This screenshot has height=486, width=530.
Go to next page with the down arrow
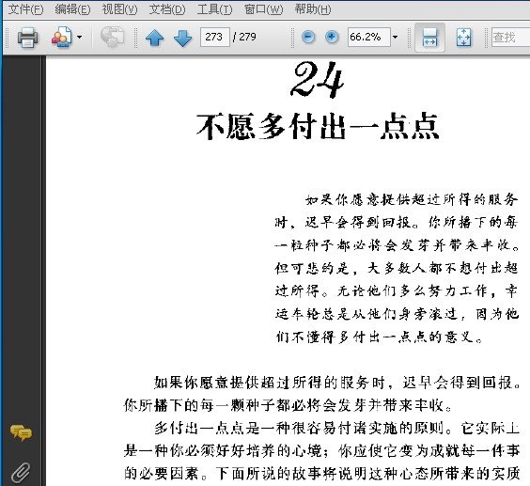pos(182,38)
